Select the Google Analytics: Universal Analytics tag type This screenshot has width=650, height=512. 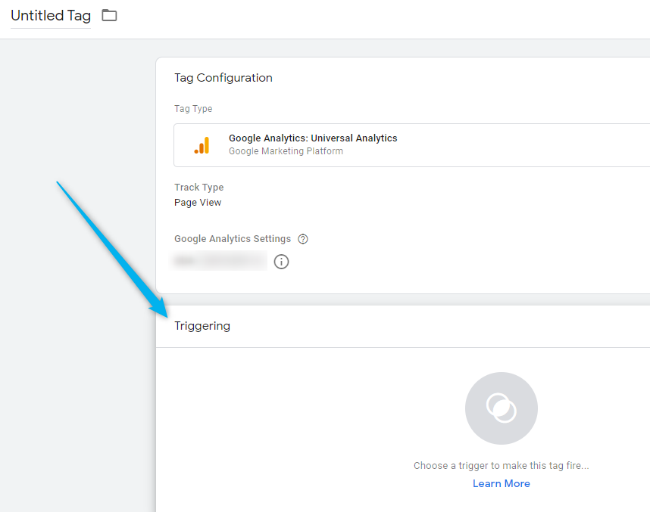pos(411,145)
